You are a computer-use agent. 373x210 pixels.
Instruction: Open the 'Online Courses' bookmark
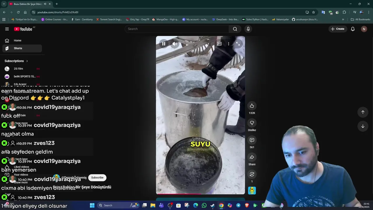tap(54, 20)
